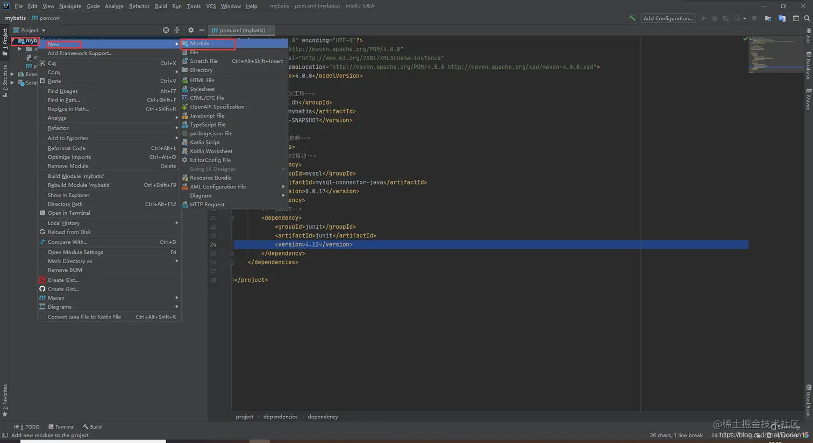Select Open Module Settings
813x443 pixels.
(x=109, y=252)
